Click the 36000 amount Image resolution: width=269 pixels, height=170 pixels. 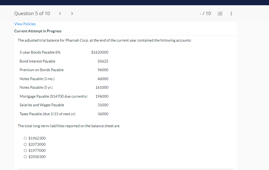(x=103, y=114)
